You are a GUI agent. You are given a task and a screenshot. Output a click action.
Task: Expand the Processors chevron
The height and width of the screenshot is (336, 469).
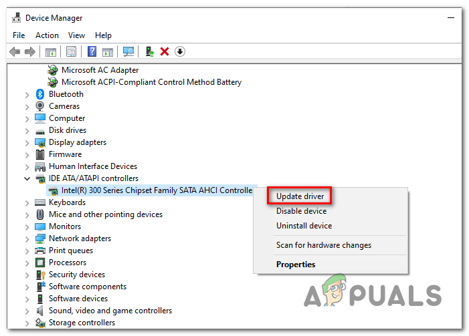27,263
